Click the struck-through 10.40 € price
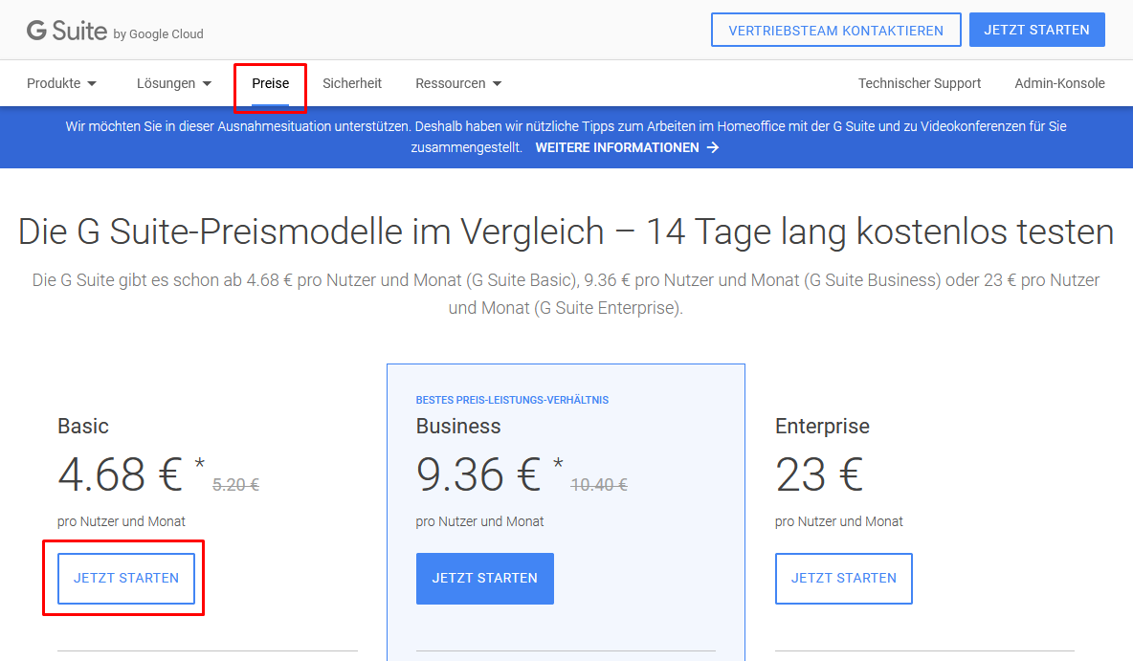This screenshot has width=1133, height=661. pyautogui.click(x=599, y=485)
